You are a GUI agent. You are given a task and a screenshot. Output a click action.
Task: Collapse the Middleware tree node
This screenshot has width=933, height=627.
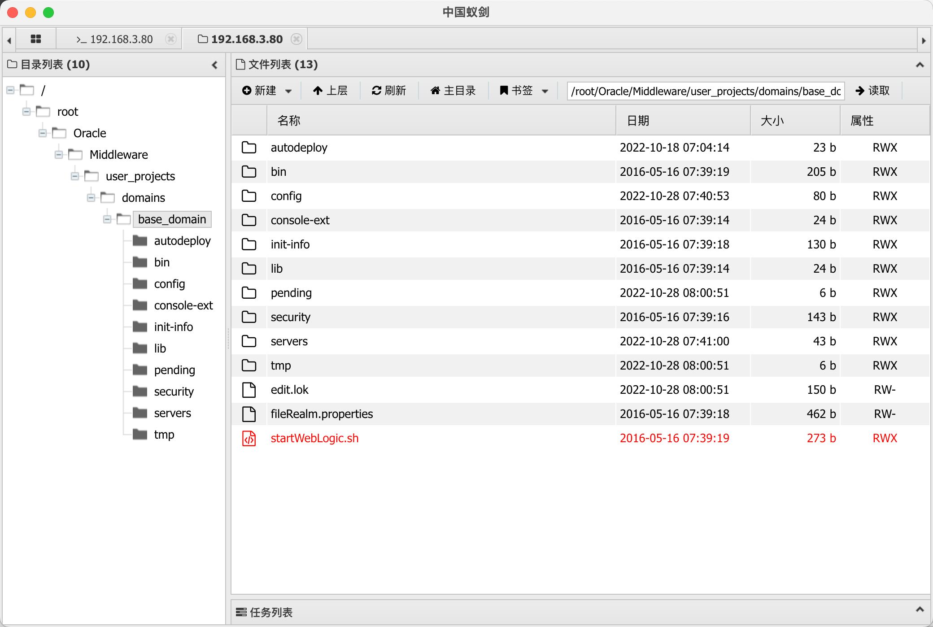tap(59, 155)
